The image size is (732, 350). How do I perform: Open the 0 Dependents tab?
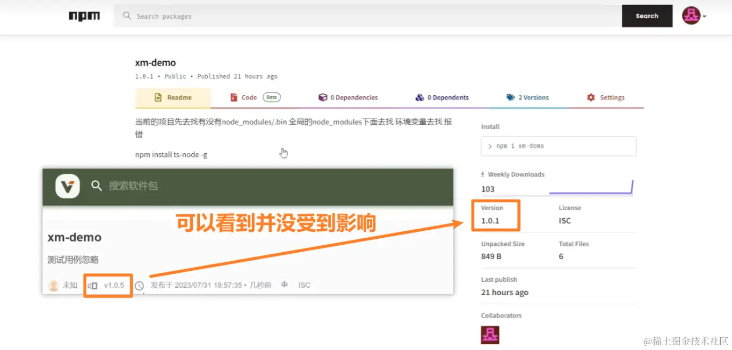tap(442, 98)
